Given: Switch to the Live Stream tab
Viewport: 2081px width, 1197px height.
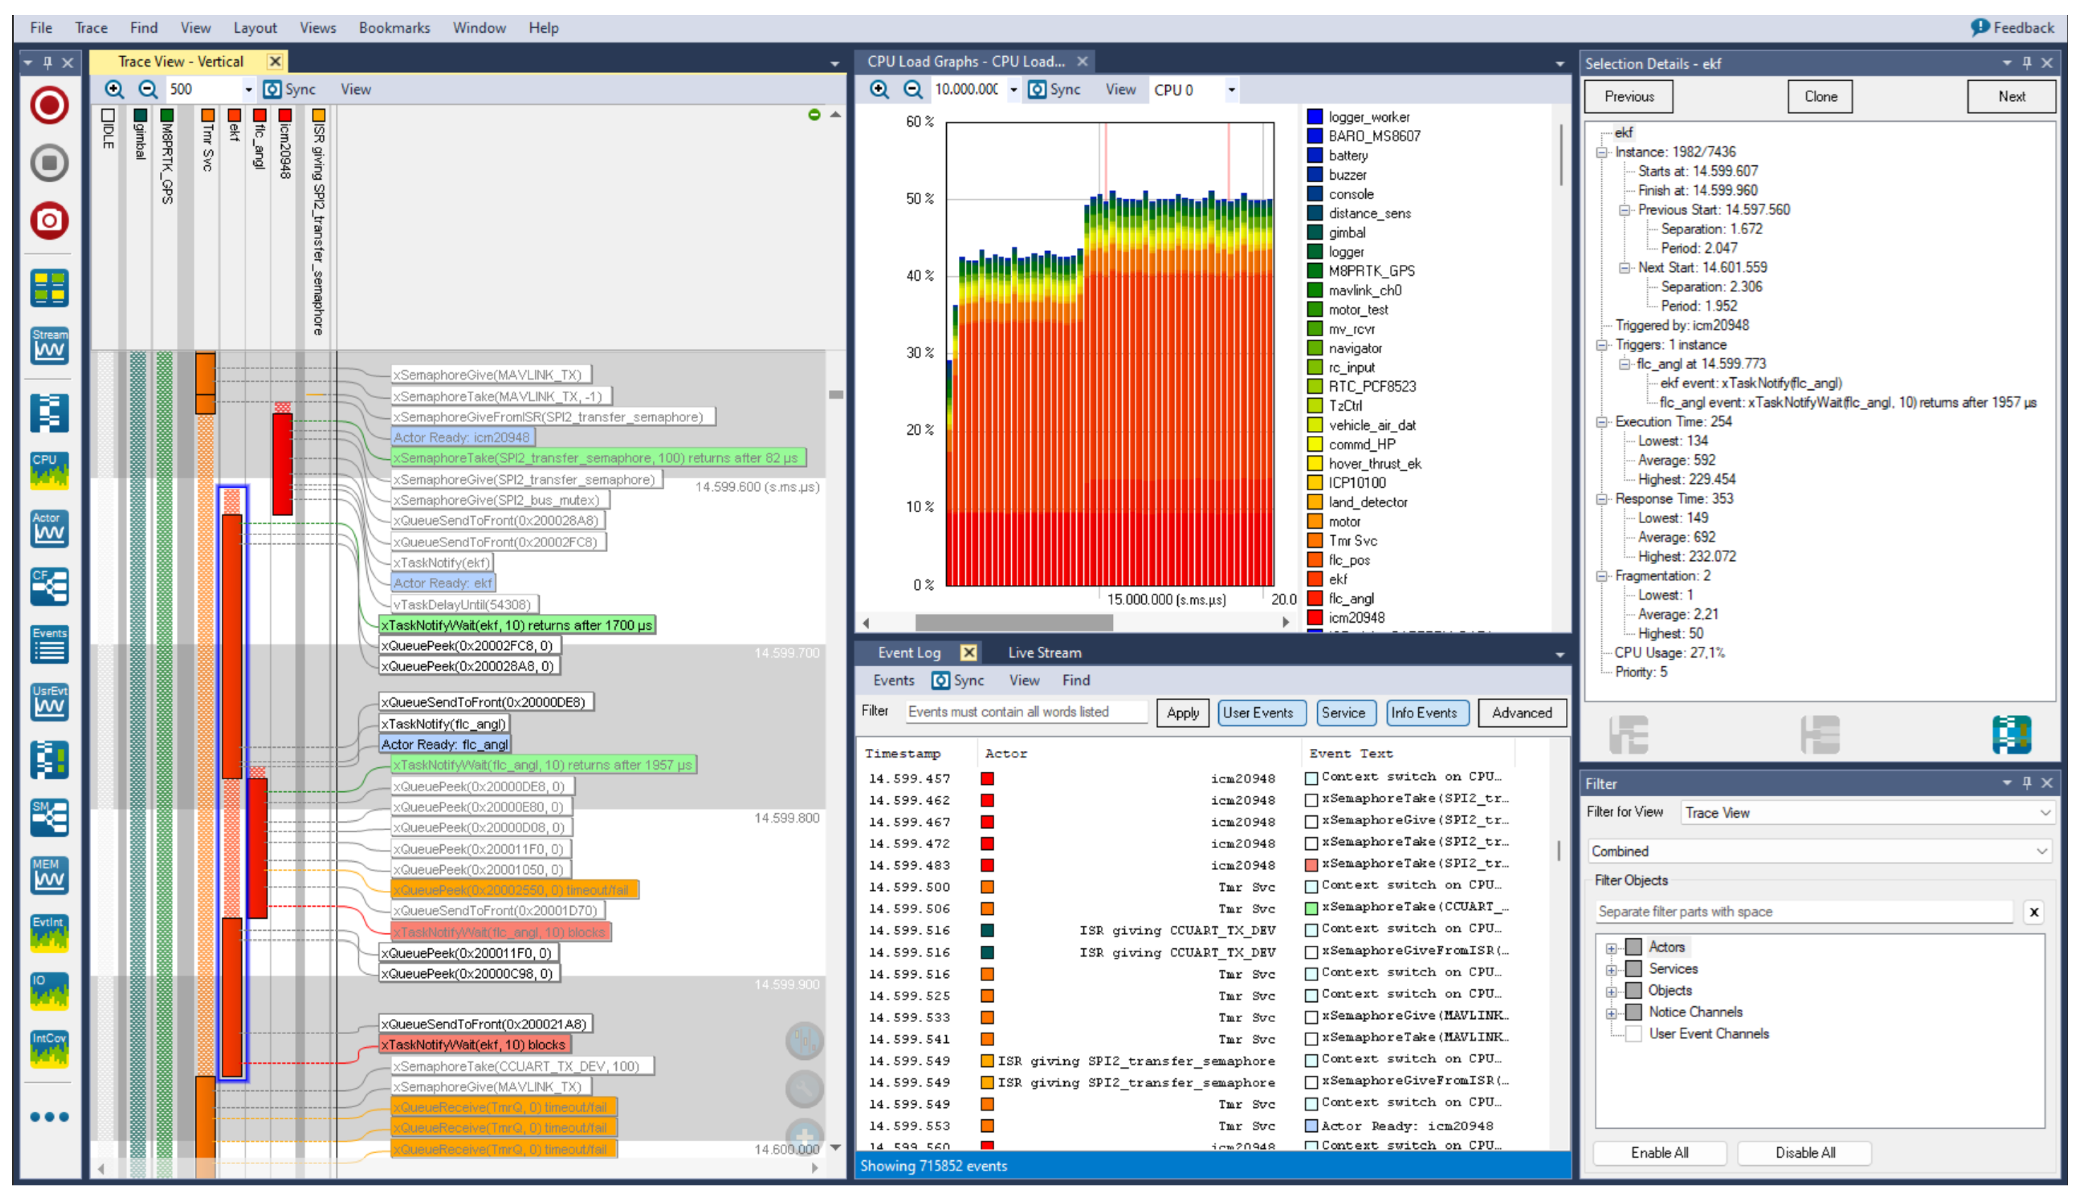Looking at the screenshot, I should click(1045, 652).
